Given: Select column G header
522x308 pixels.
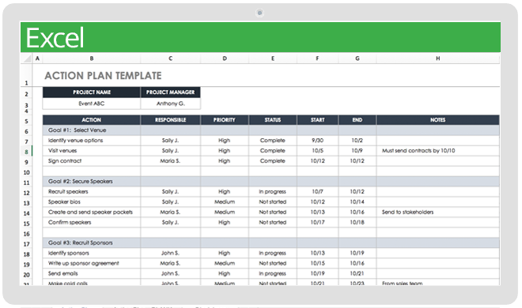Looking at the screenshot, I should point(357,58).
